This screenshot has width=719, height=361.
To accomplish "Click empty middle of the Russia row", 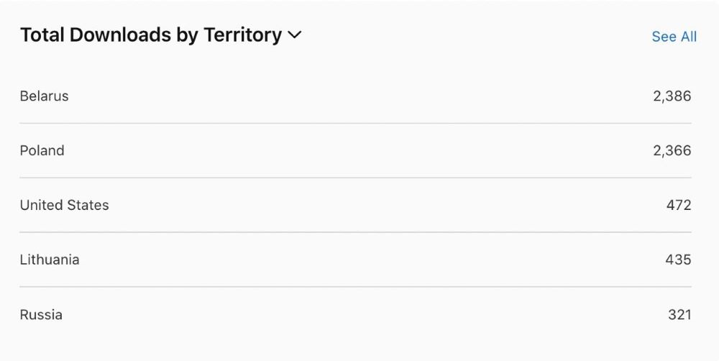I will point(359,314).
